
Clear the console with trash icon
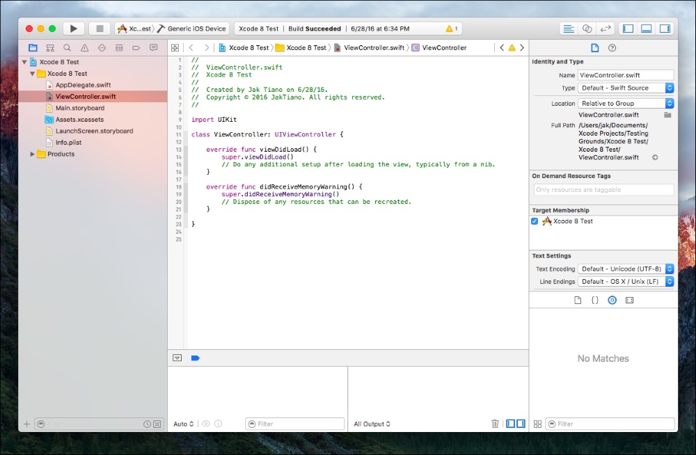495,424
